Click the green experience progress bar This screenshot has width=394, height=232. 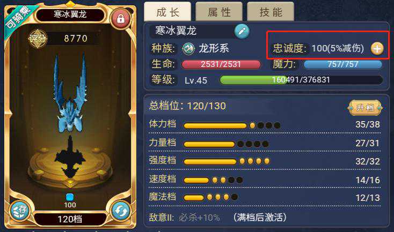(x=301, y=80)
